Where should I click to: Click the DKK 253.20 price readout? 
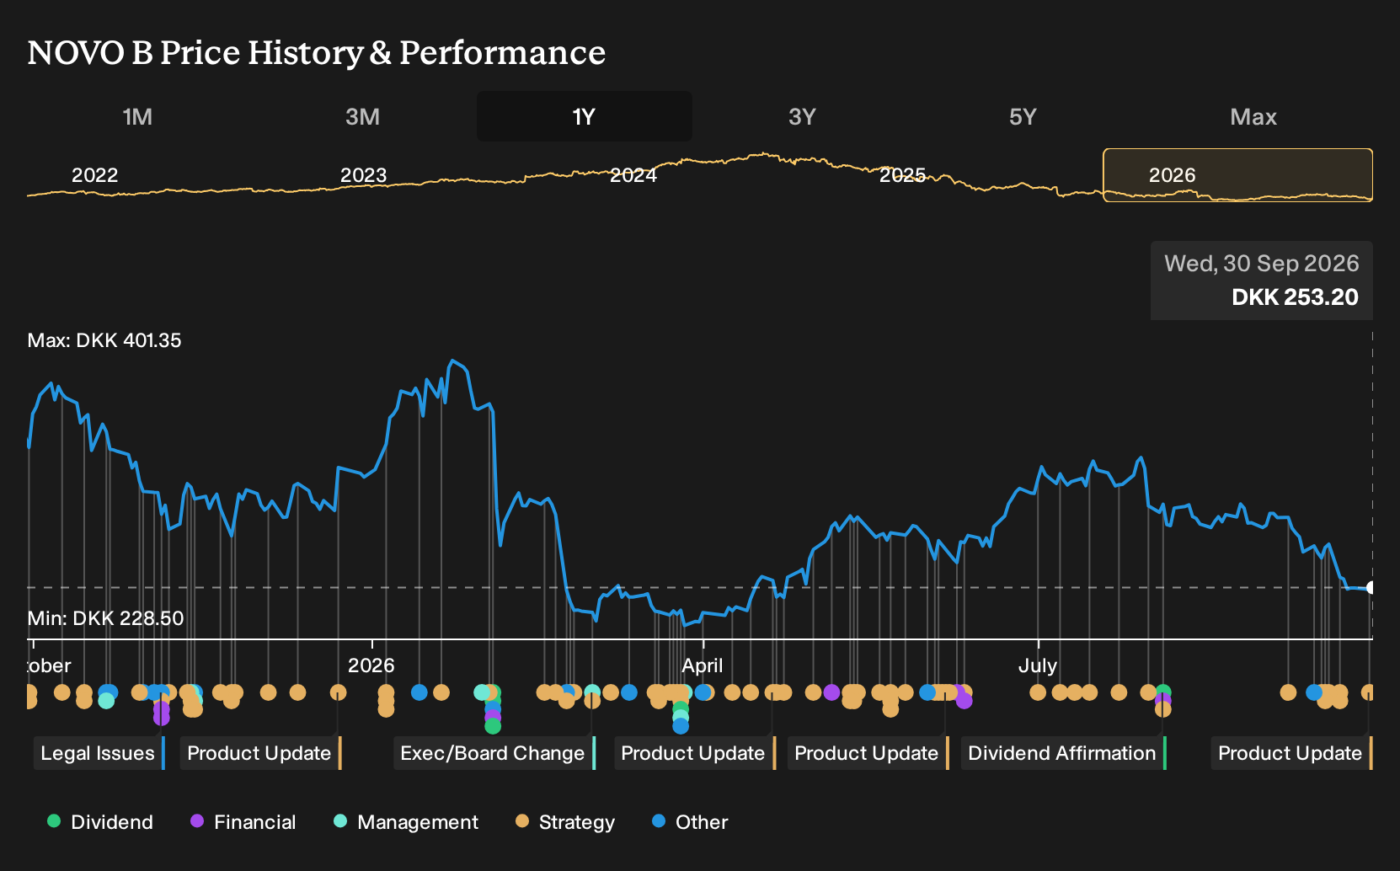pos(1295,297)
